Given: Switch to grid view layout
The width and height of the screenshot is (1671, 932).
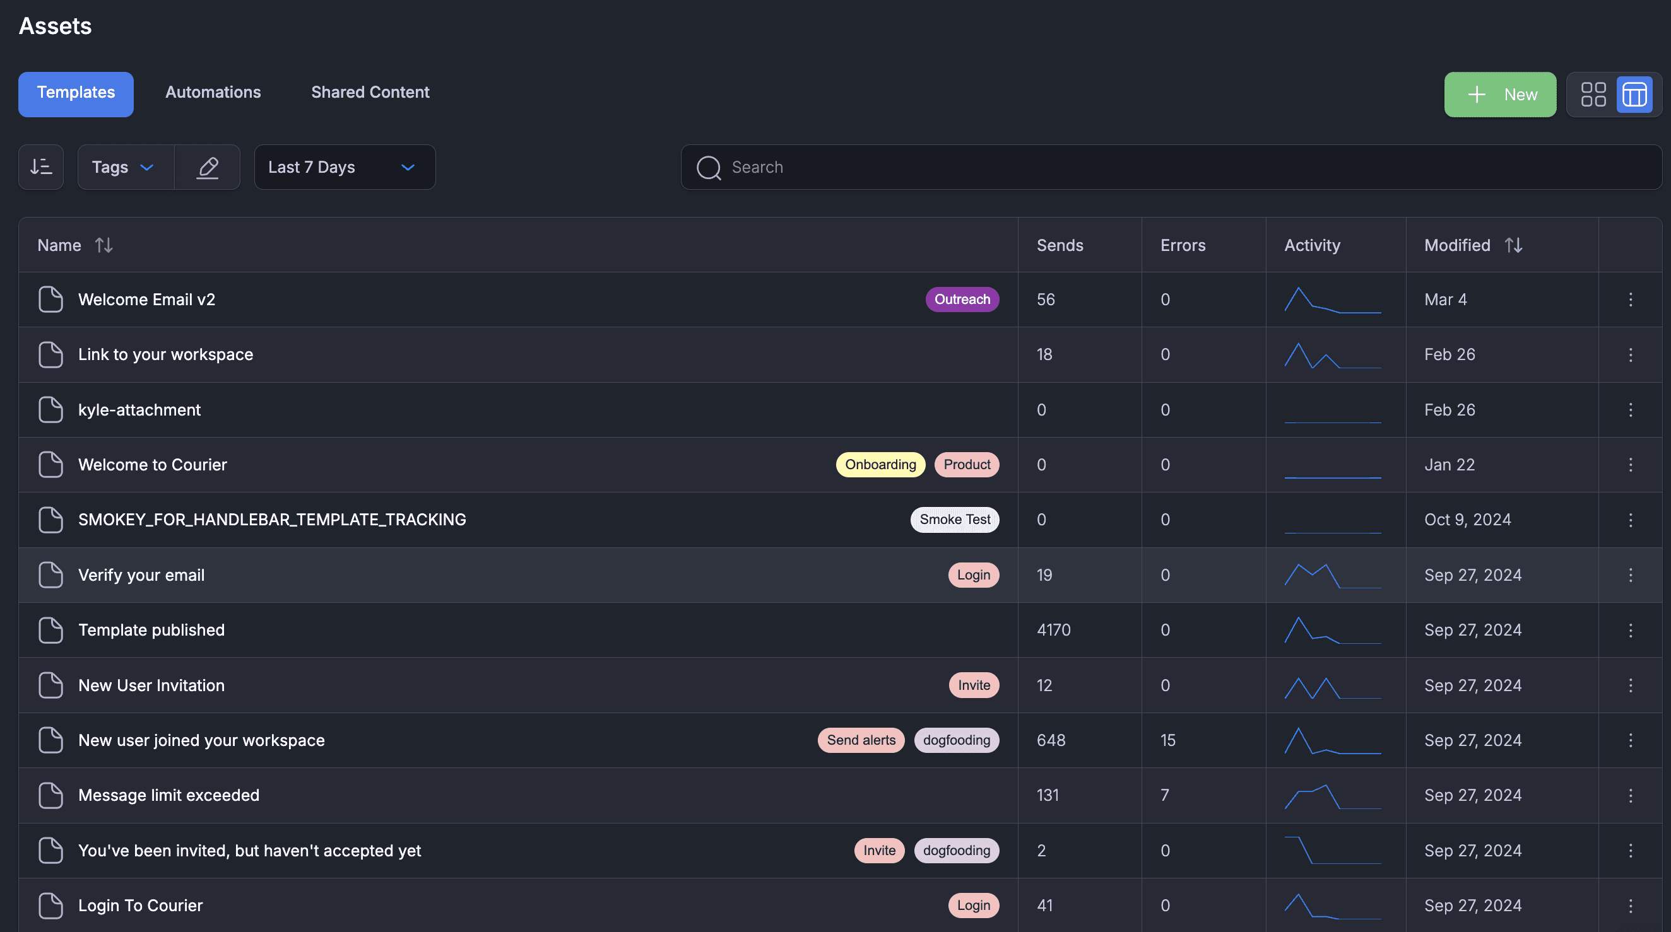Looking at the screenshot, I should pos(1593,95).
